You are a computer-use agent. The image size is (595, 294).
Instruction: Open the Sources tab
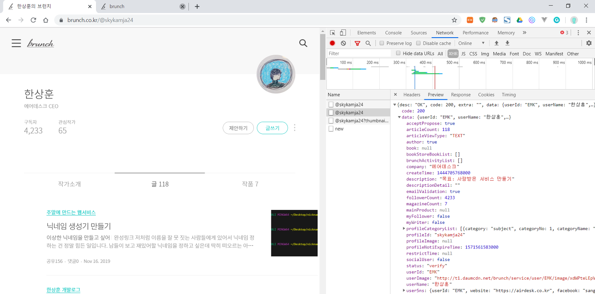coord(418,33)
